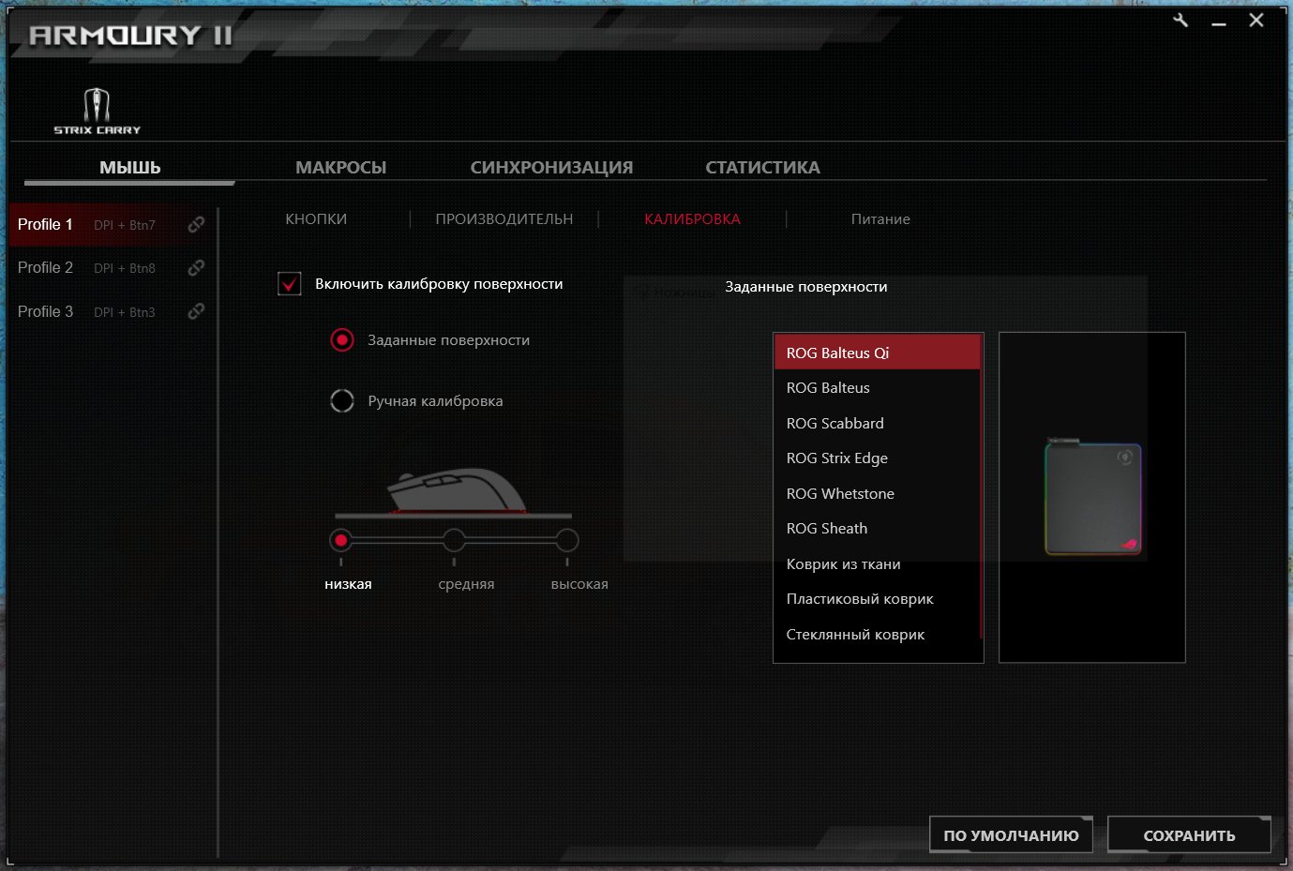Click the link icon for Profile 2
Screen dimensions: 1293x871
pyautogui.click(x=196, y=267)
